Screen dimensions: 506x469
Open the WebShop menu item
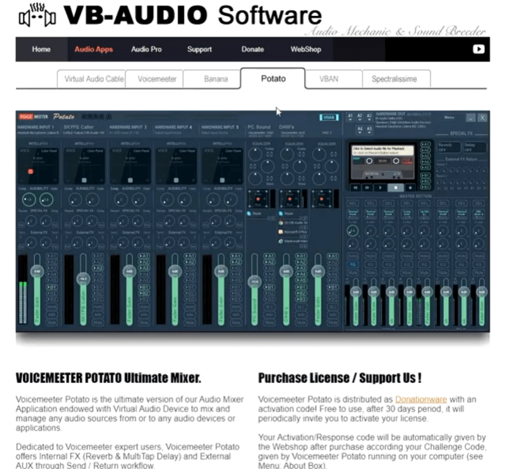305,49
